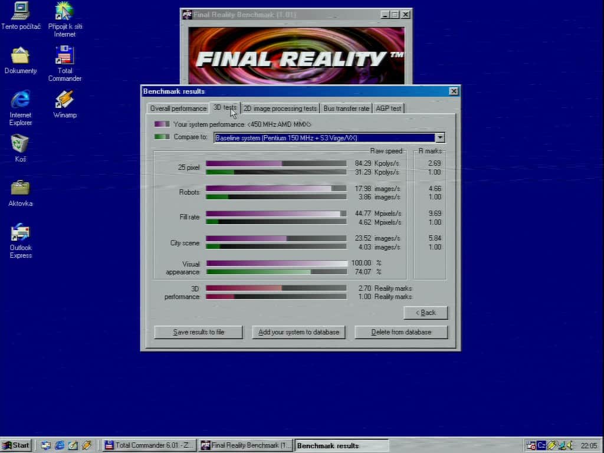Image resolution: width=604 pixels, height=453 pixels.
Task: Click Add your system to database
Action: [x=298, y=332]
